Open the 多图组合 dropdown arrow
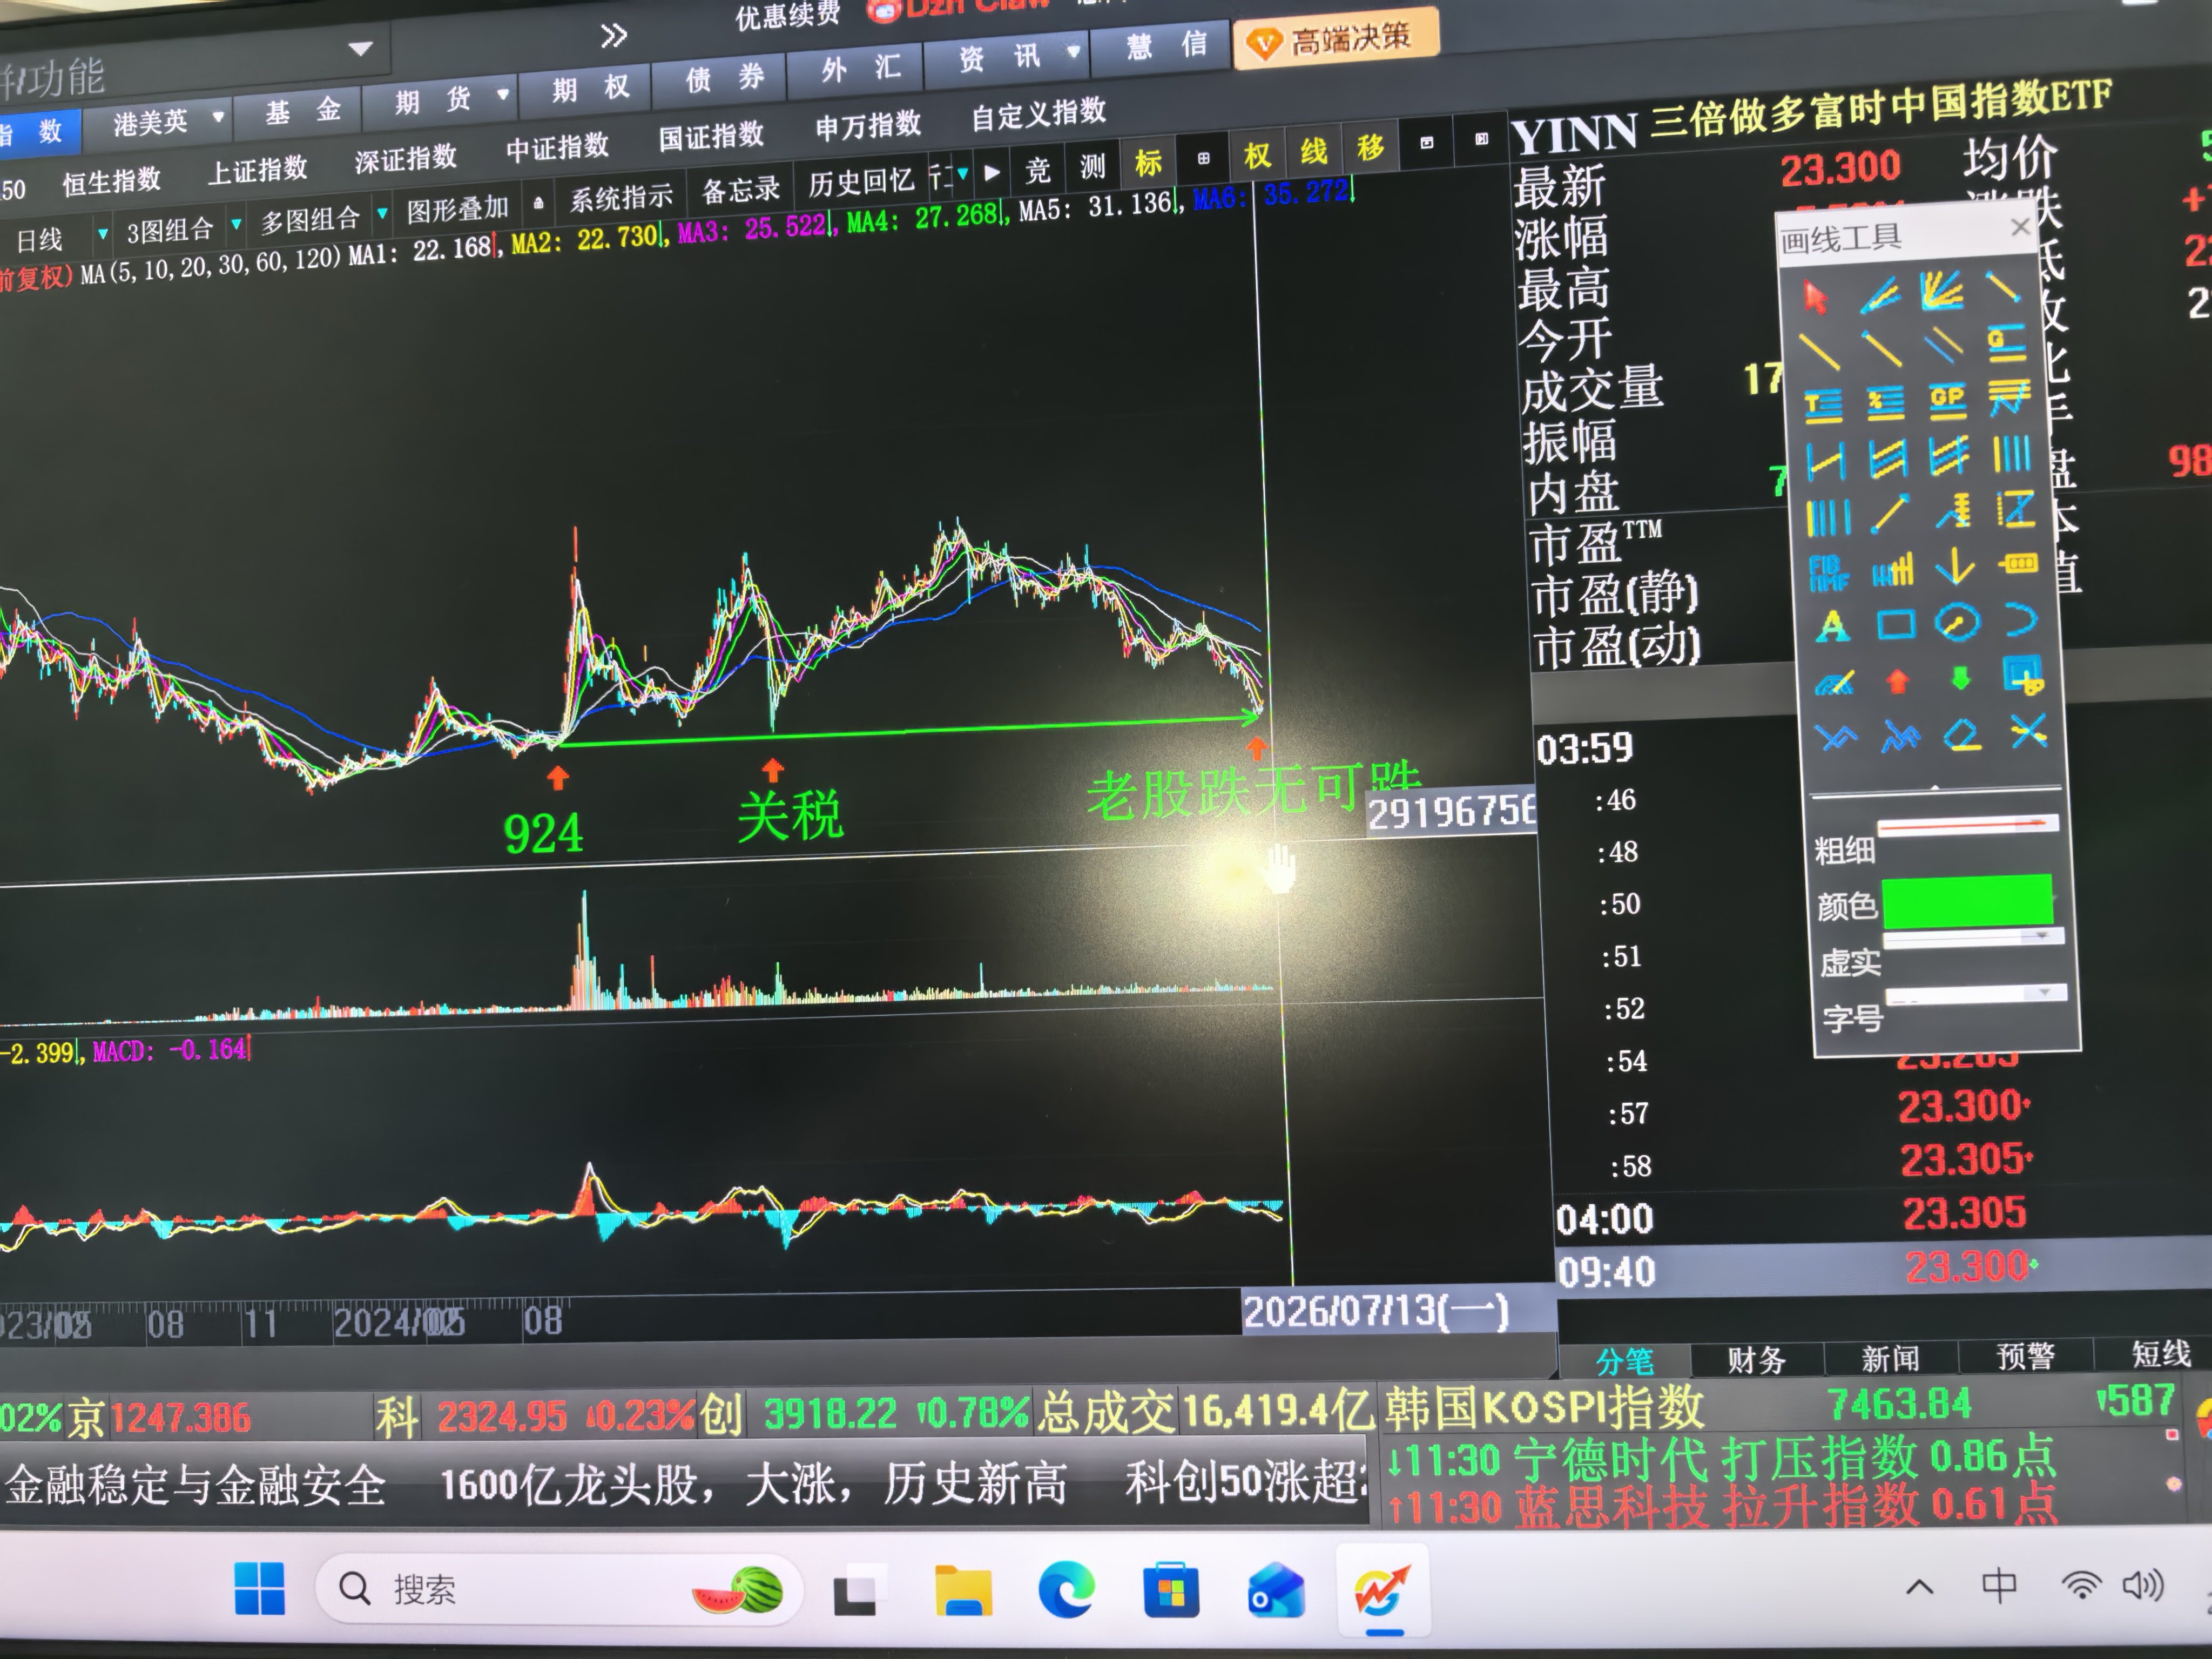The image size is (2212, 1659). point(382,213)
